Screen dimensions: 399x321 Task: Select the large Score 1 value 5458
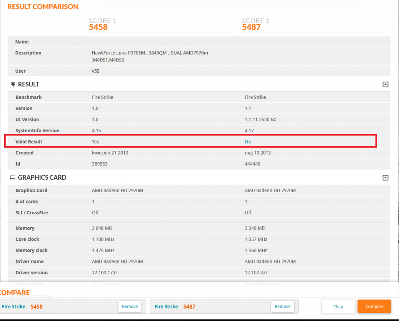pos(98,27)
